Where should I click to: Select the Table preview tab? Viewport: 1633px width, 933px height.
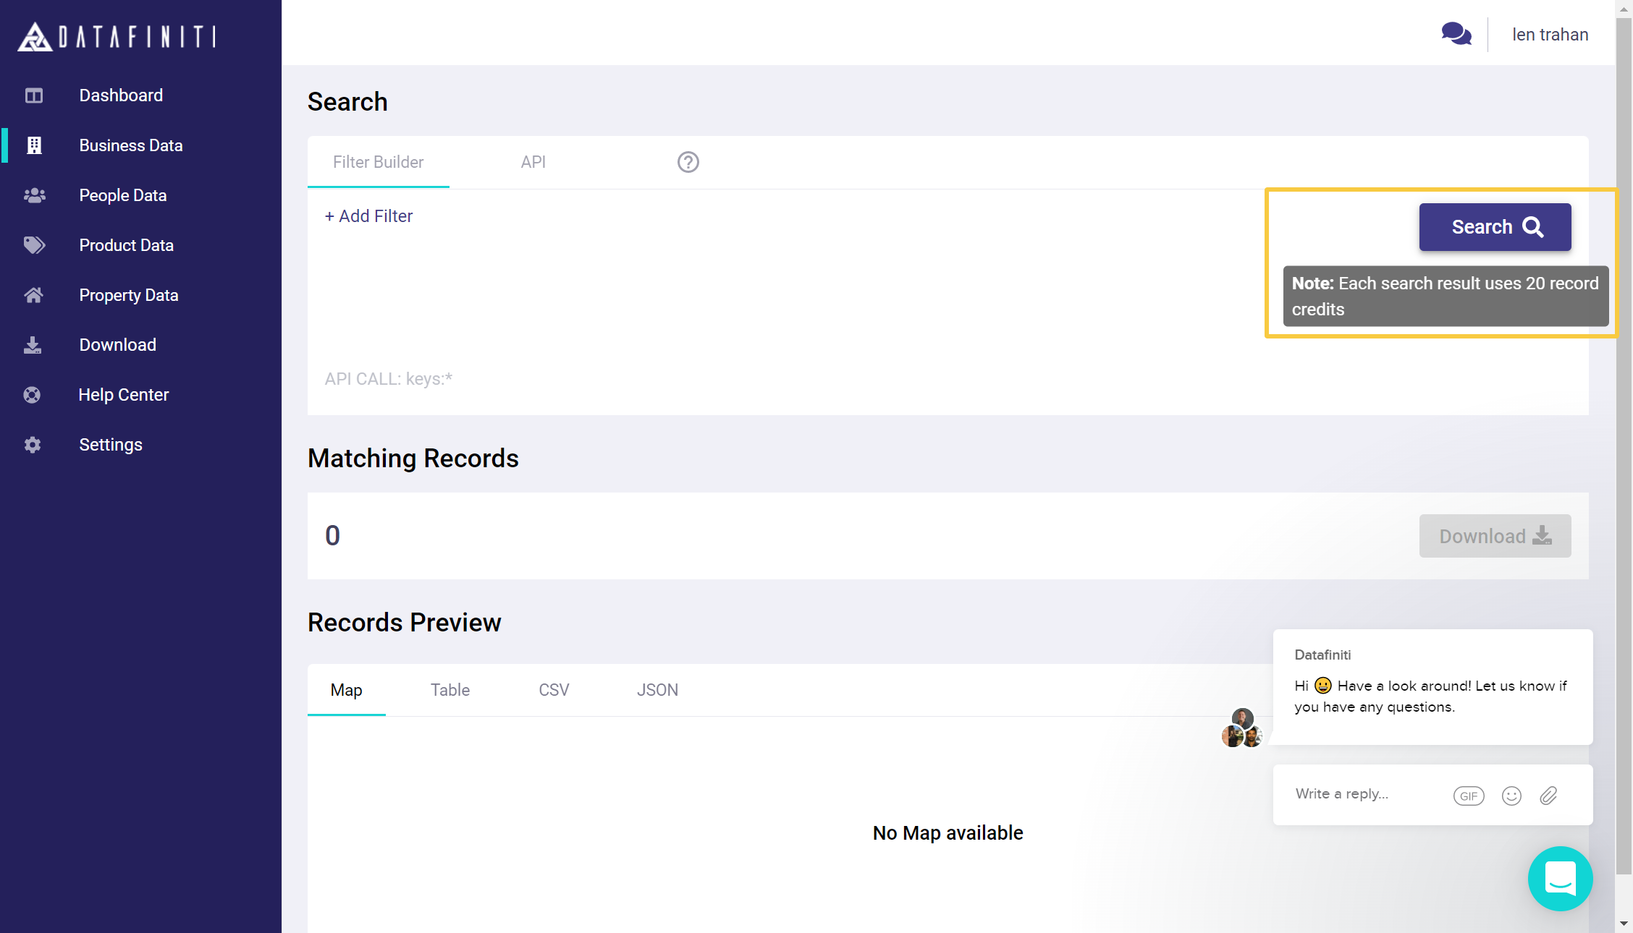click(x=450, y=690)
